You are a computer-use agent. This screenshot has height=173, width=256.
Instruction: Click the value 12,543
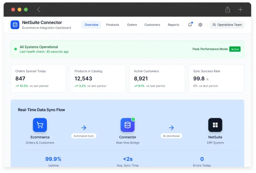tap(83, 79)
